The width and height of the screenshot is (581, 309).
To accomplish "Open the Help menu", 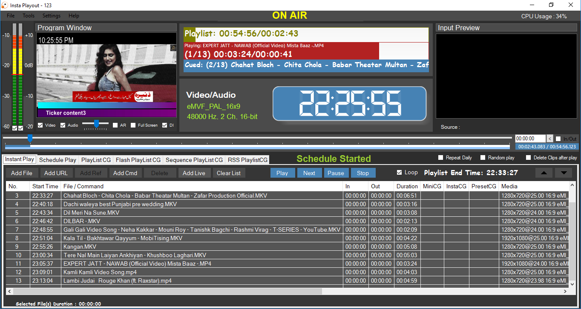I will (x=74, y=16).
